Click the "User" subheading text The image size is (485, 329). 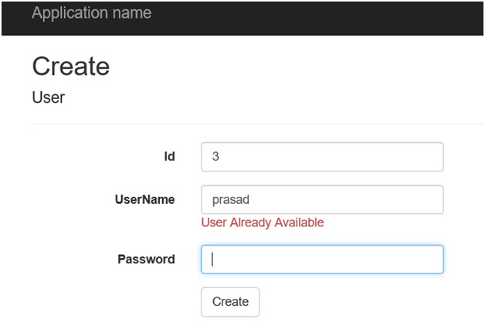click(48, 98)
